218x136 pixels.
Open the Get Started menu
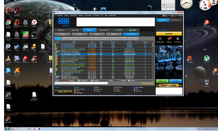click(73, 16)
